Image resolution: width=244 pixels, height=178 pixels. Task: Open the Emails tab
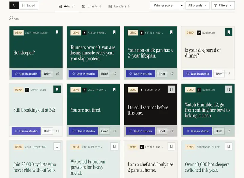[91, 6]
